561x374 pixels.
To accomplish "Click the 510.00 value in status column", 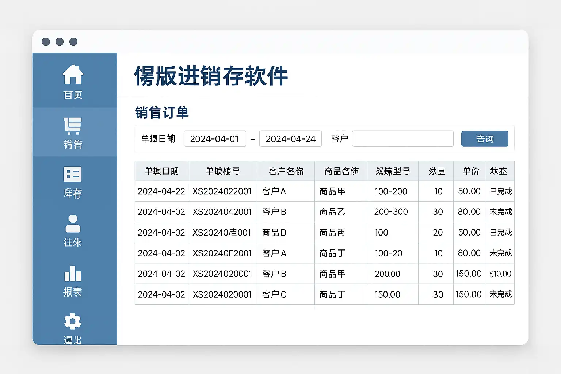I will 500,274.
